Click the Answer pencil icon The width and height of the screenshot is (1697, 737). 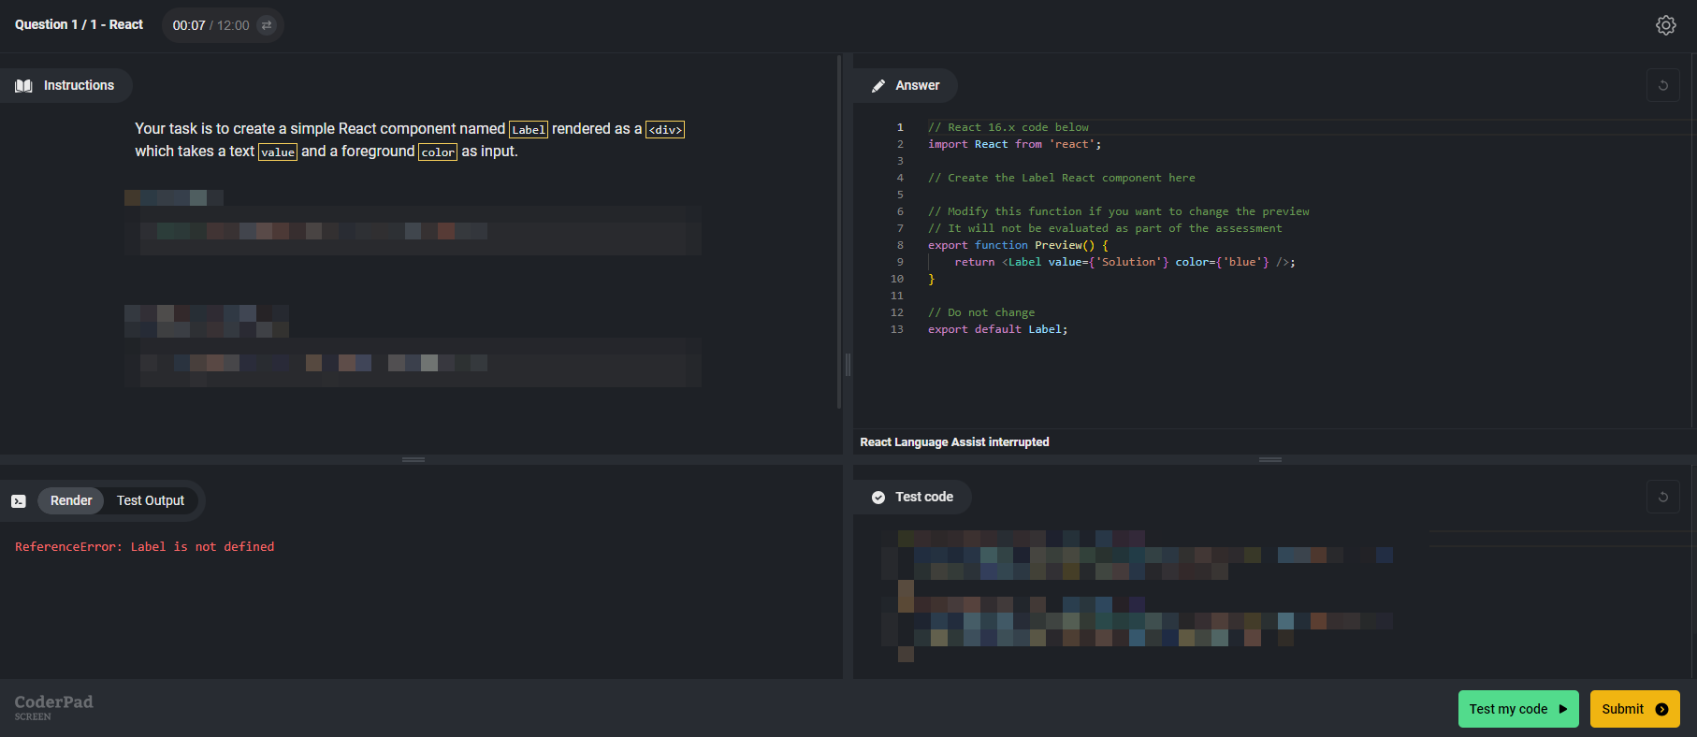pos(878,86)
